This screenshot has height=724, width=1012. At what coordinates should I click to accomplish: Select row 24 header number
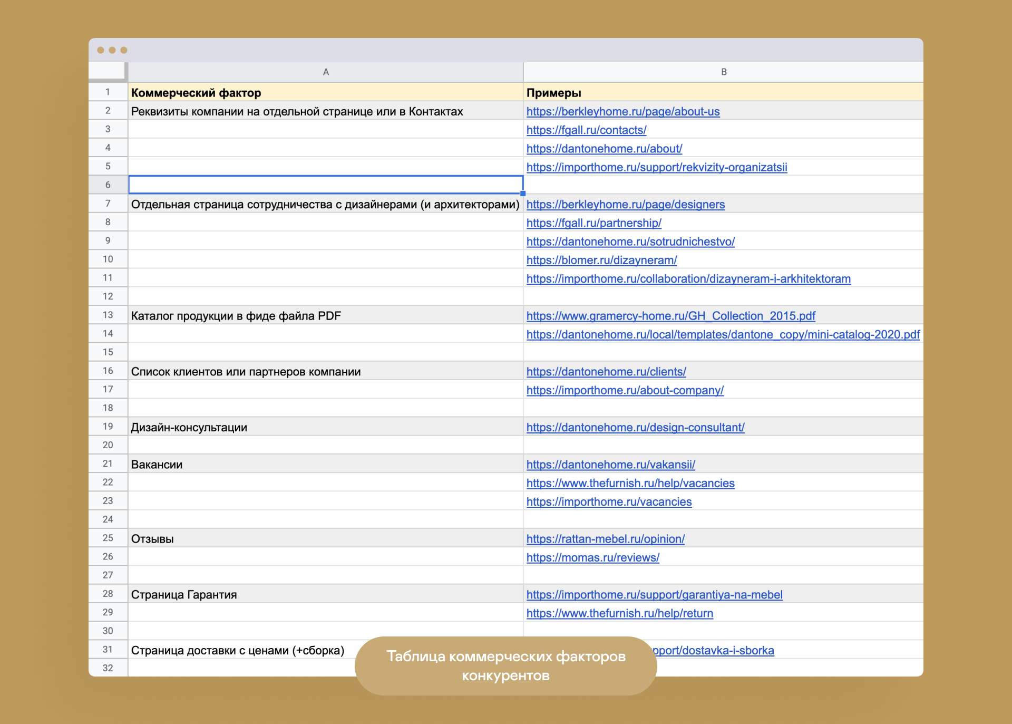(x=108, y=519)
